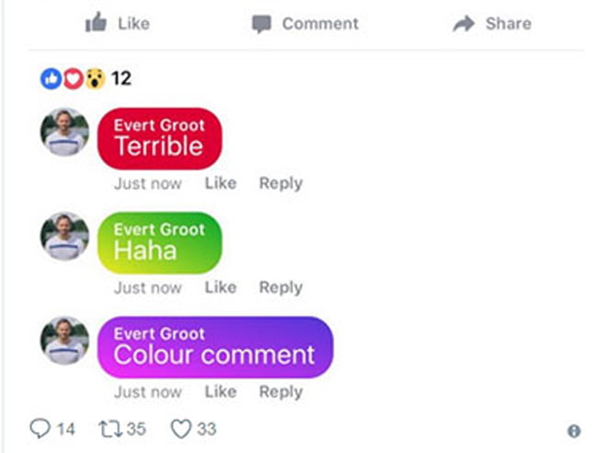Click the heart outline icon showing 33
The height and width of the screenshot is (453, 596).
point(181,428)
